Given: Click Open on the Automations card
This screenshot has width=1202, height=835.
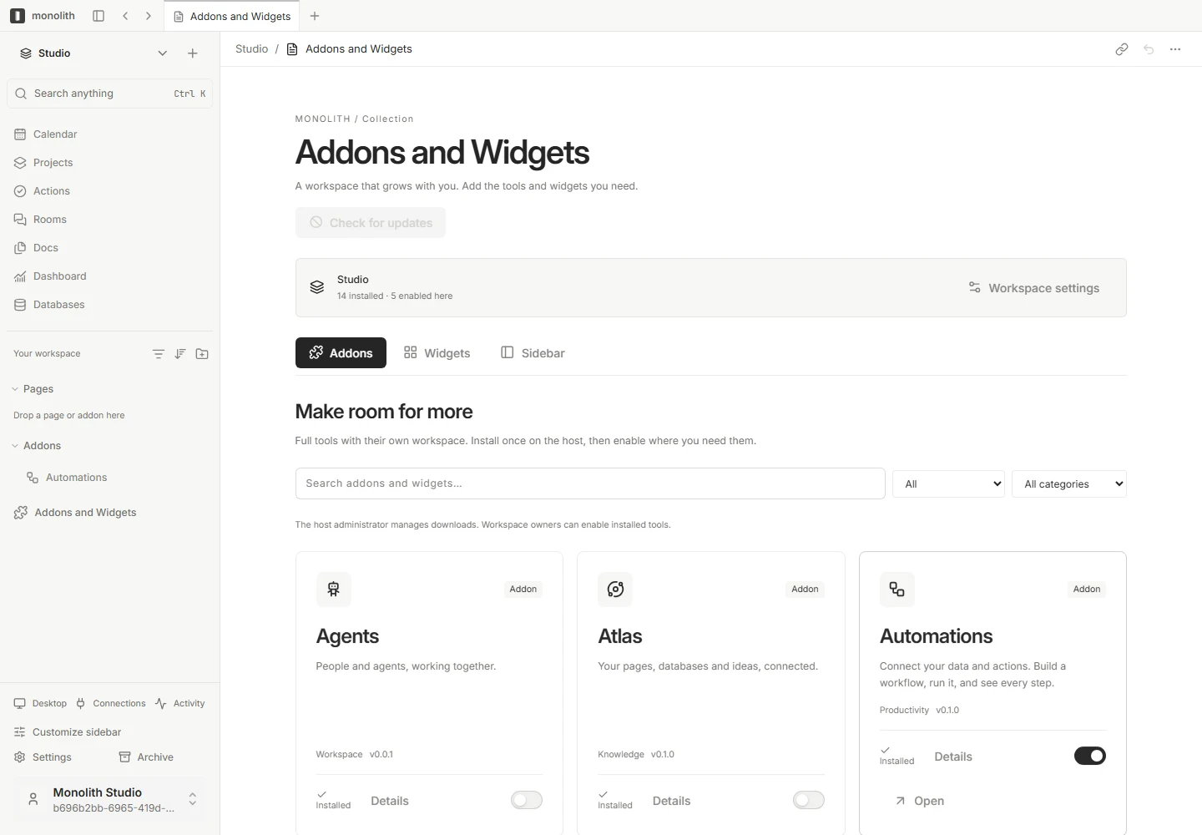Looking at the screenshot, I should click(x=920, y=801).
